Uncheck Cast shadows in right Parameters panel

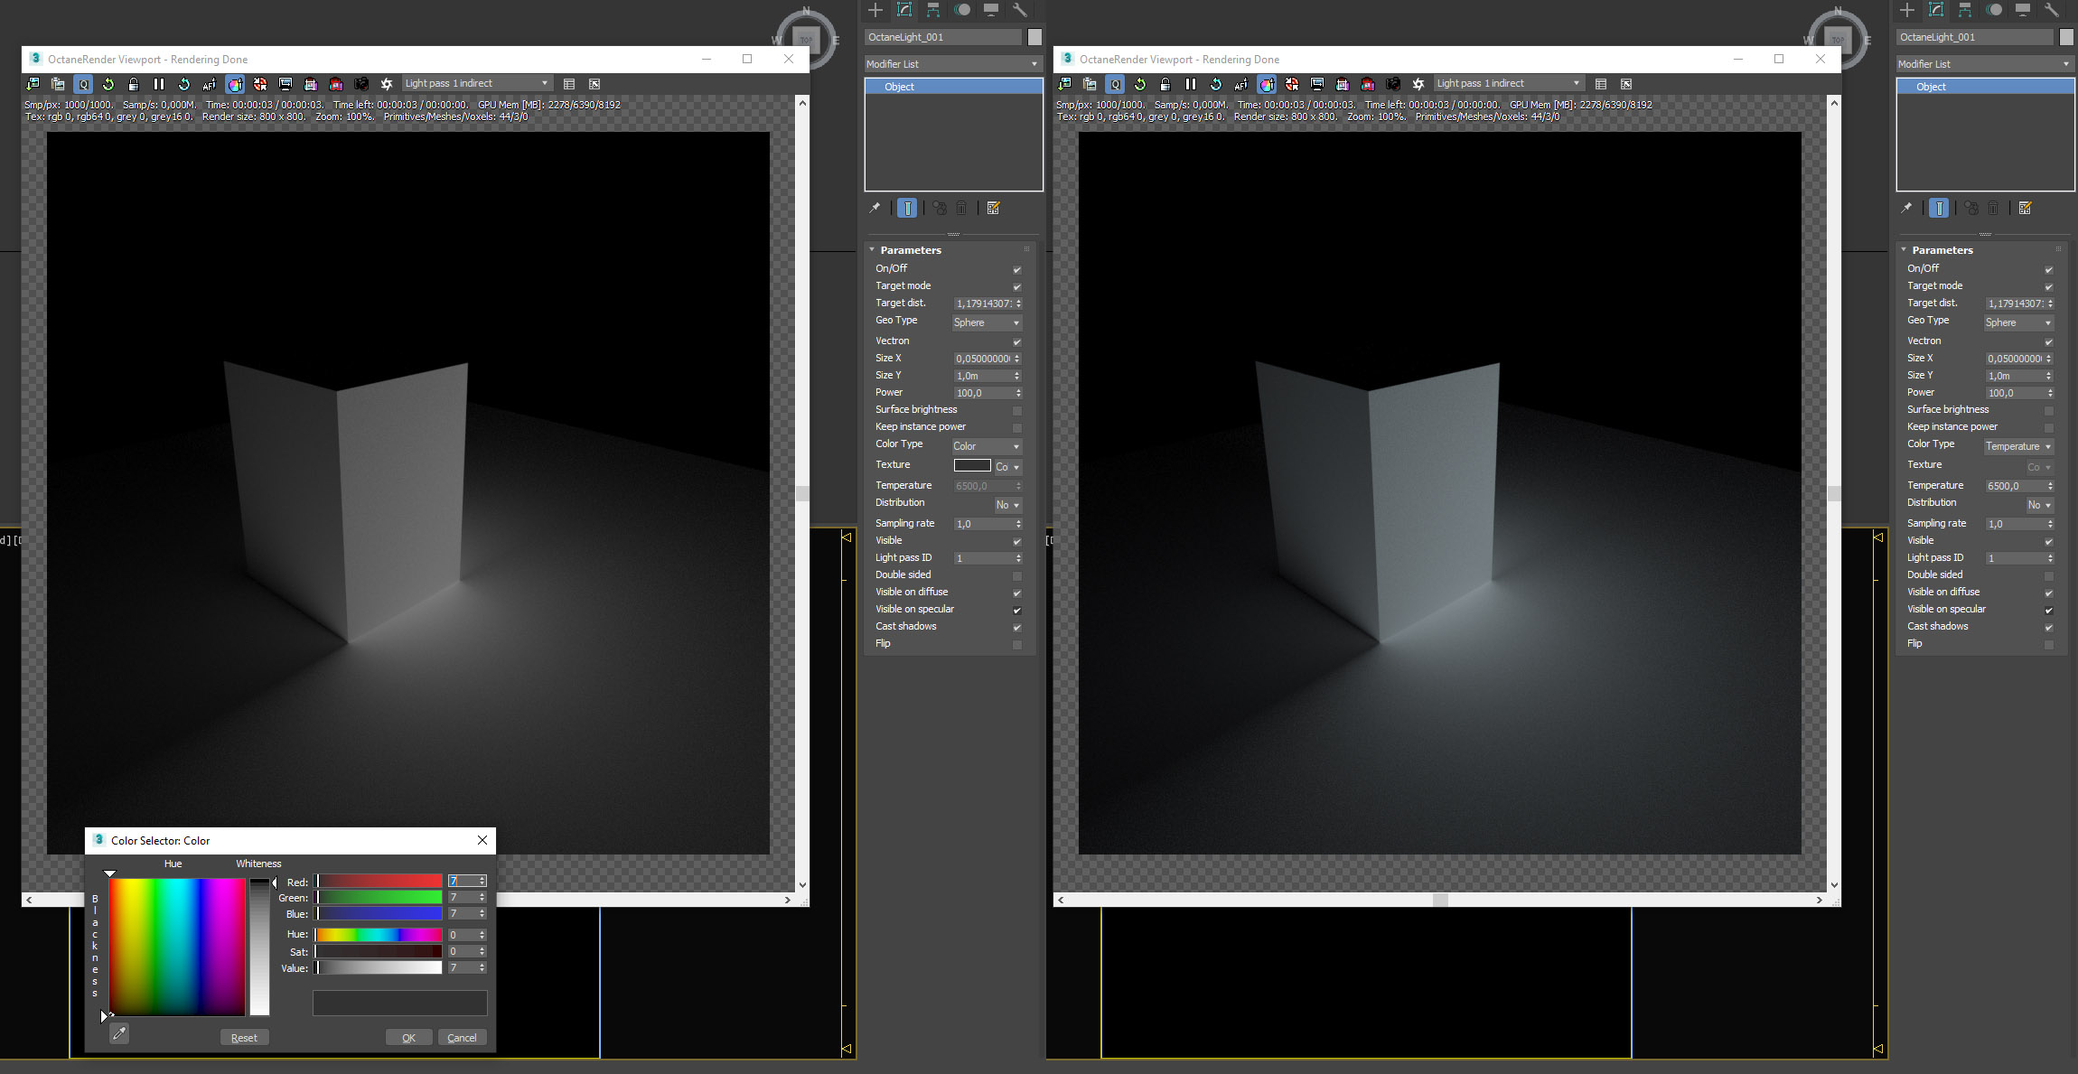2049,627
